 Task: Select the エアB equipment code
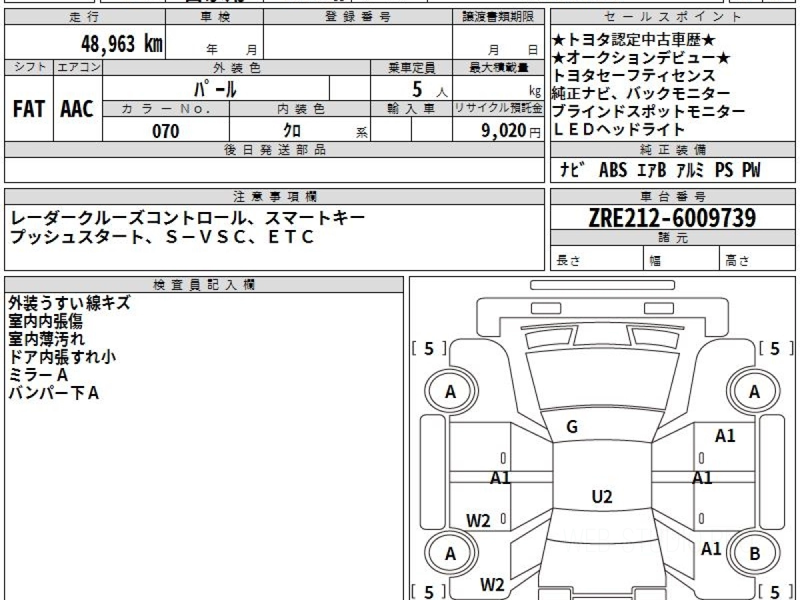[651, 170]
